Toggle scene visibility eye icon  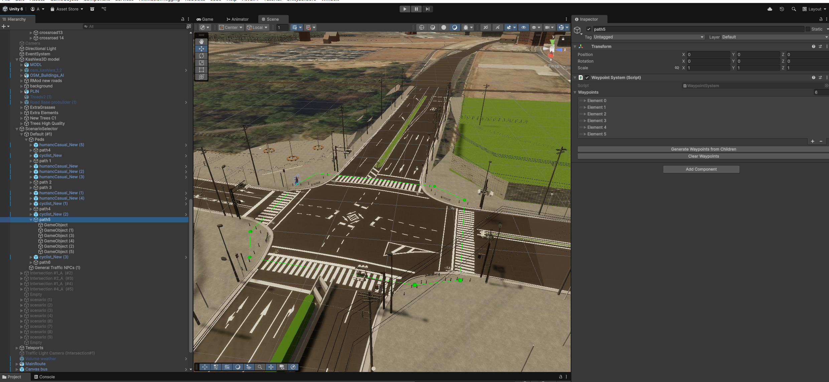click(524, 27)
